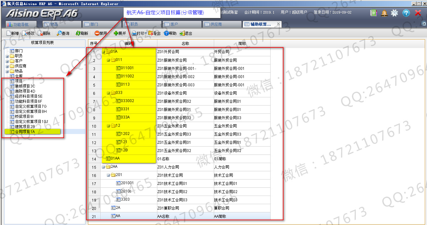Open the 打印 (Print) dropdown arrow
427x225 pixels.
[x=146, y=33]
